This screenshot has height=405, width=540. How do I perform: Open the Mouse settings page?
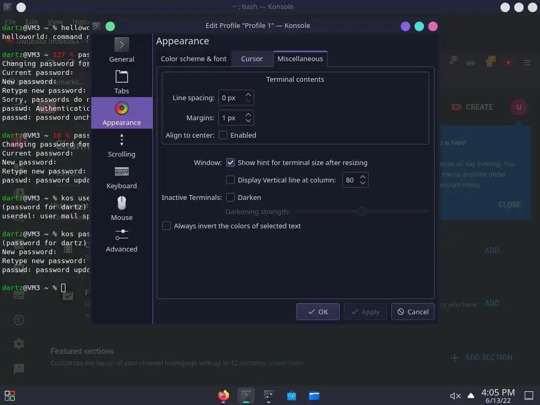coord(122,208)
